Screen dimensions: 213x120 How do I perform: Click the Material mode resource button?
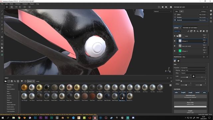pos(190,96)
